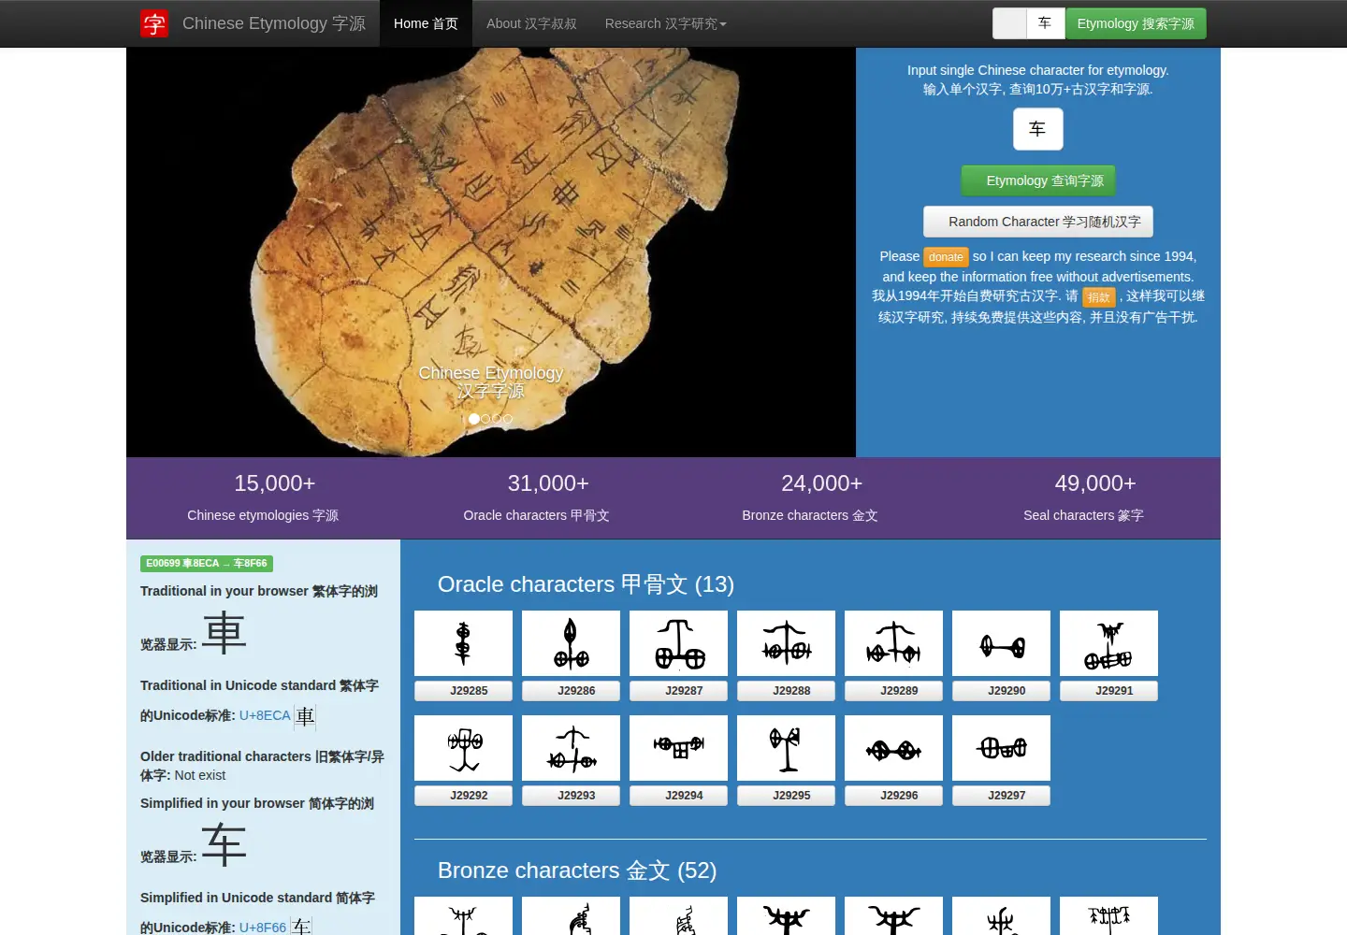Open the U+8F66 Unicode link
Image resolution: width=1347 pixels, height=935 pixels.
pyautogui.click(x=263, y=928)
